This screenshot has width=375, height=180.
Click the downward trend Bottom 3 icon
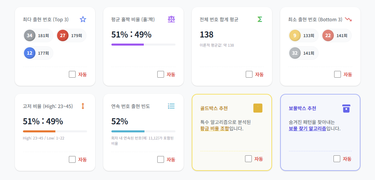click(x=348, y=19)
